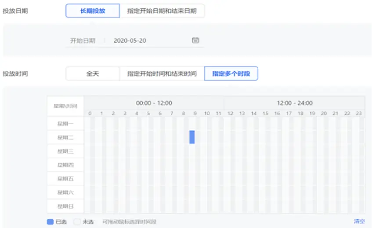Click the 星期一 row label
372x228 pixels.
(x=65, y=124)
